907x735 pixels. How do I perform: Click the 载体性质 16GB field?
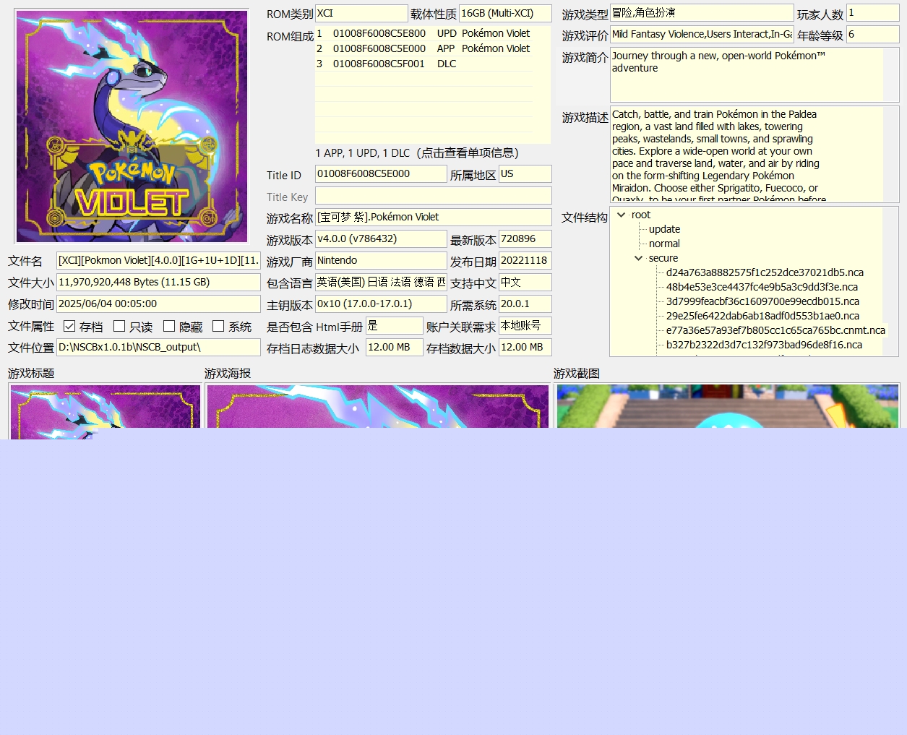click(505, 14)
